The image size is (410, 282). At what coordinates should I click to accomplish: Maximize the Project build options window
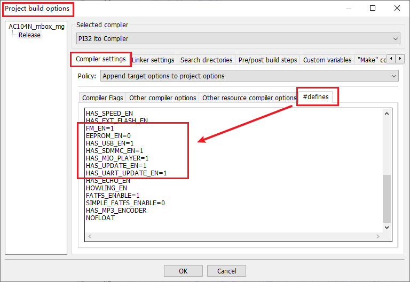coord(373,8)
